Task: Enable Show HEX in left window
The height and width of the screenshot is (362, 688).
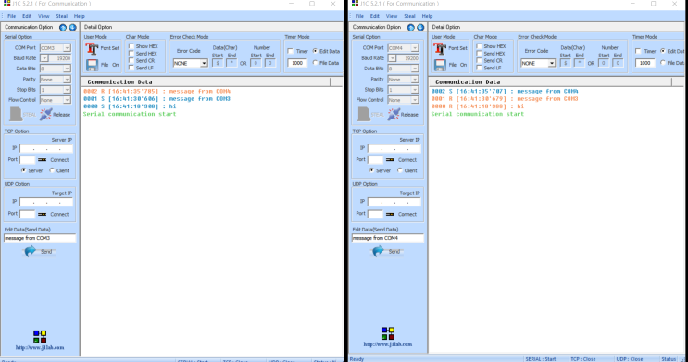Action: [x=131, y=46]
